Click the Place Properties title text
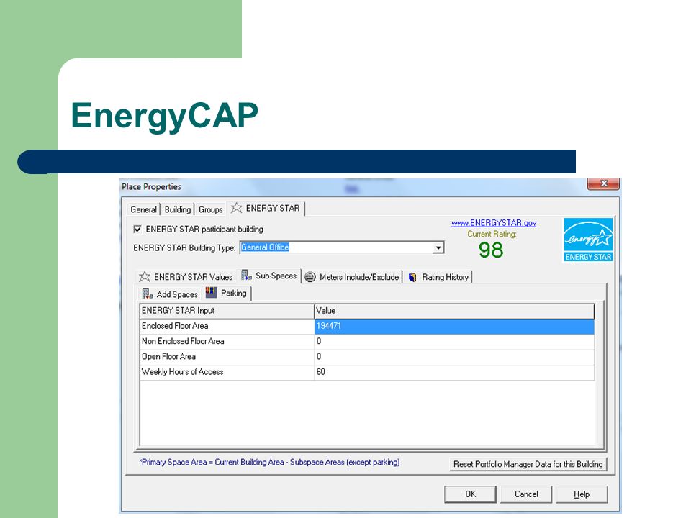The width and height of the screenshot is (691, 518). click(151, 187)
